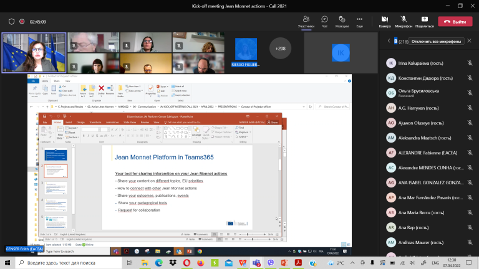The height and width of the screenshot is (269, 479).
Task: Click the IK avatar of Irina Kolupaieva
Action: tap(390, 63)
